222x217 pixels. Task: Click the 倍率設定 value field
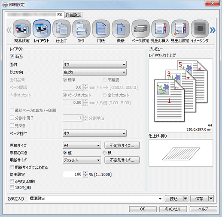[73, 174]
